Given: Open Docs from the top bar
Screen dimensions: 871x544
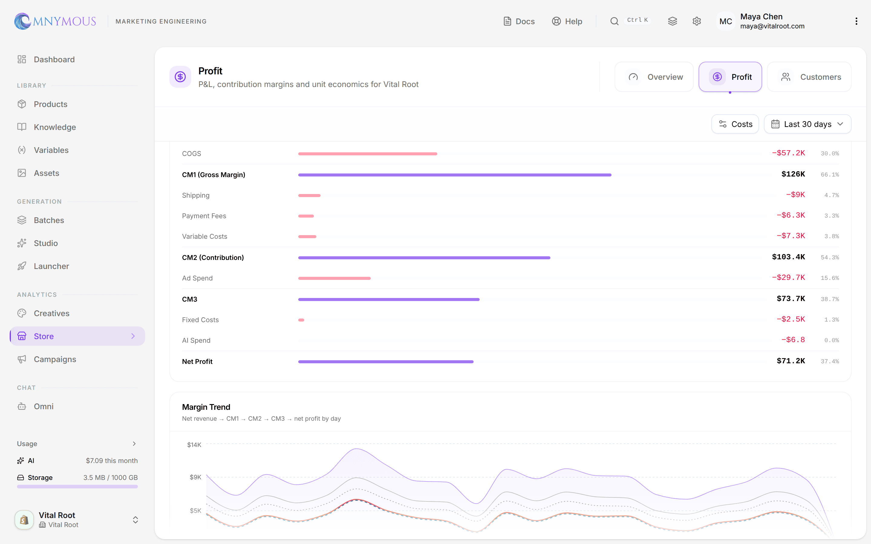Looking at the screenshot, I should pyautogui.click(x=519, y=21).
